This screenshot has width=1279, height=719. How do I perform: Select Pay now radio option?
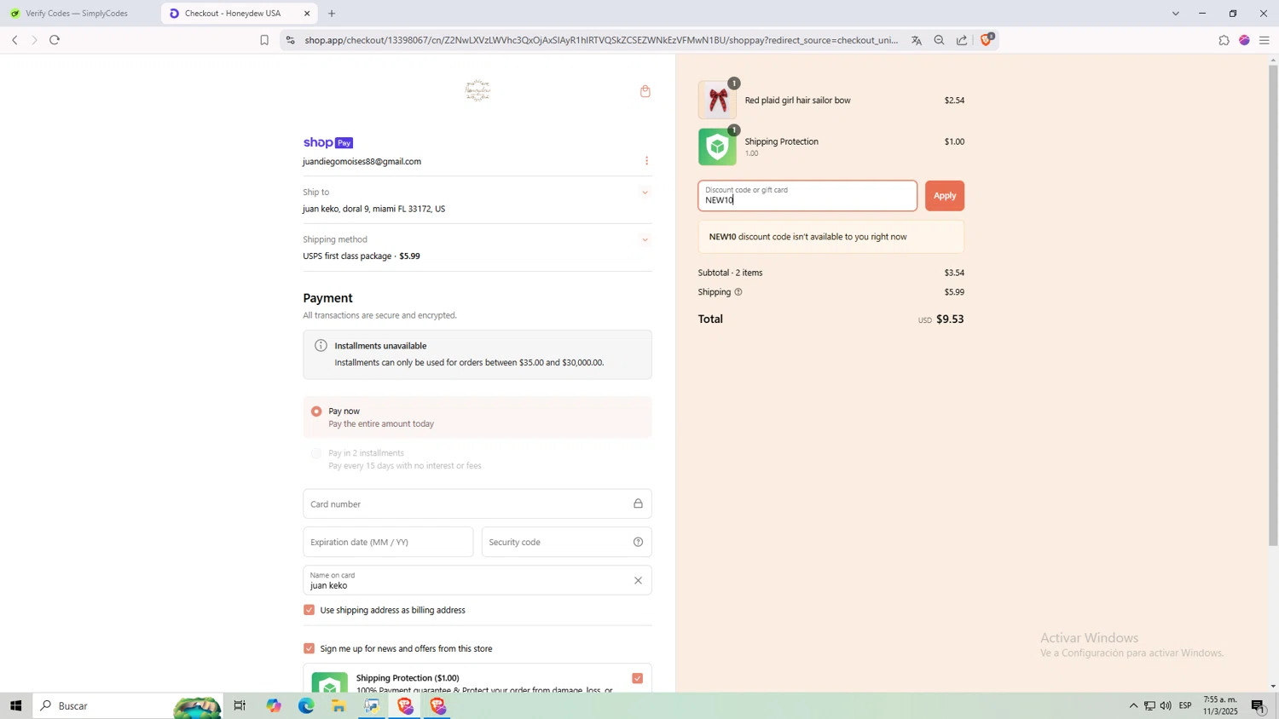tap(316, 411)
